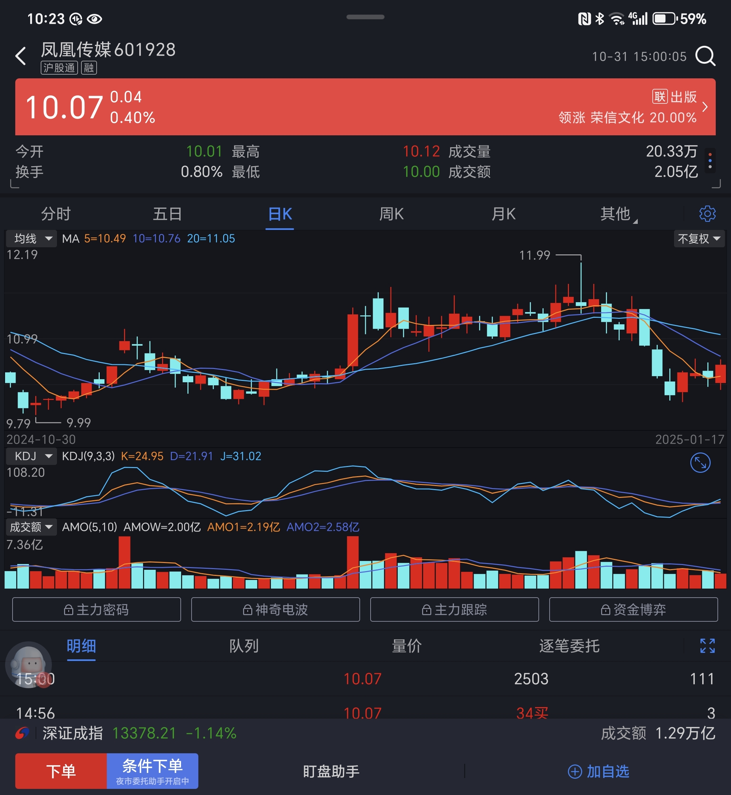This screenshot has width=731, height=795.
Task: Tap the 条件下单 button
Action: click(x=152, y=771)
